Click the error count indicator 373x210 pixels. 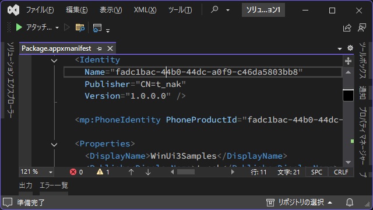[x=76, y=172]
